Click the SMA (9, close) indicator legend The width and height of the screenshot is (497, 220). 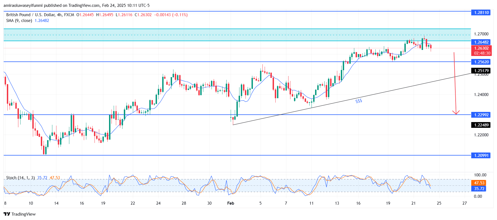19,21
